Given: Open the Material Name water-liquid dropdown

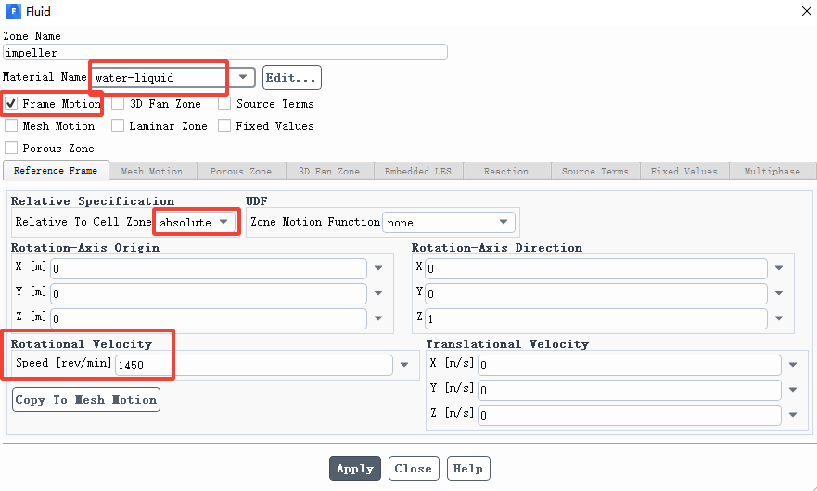Looking at the screenshot, I should click(x=173, y=77).
